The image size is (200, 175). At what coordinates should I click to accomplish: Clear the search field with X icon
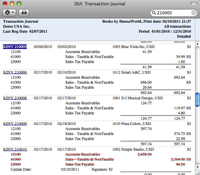coord(193,13)
